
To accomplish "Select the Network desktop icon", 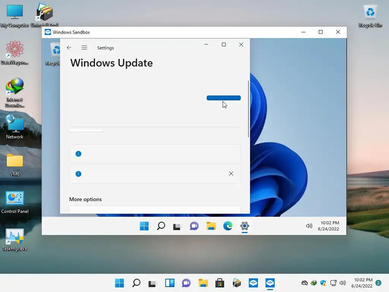I will point(15,127).
